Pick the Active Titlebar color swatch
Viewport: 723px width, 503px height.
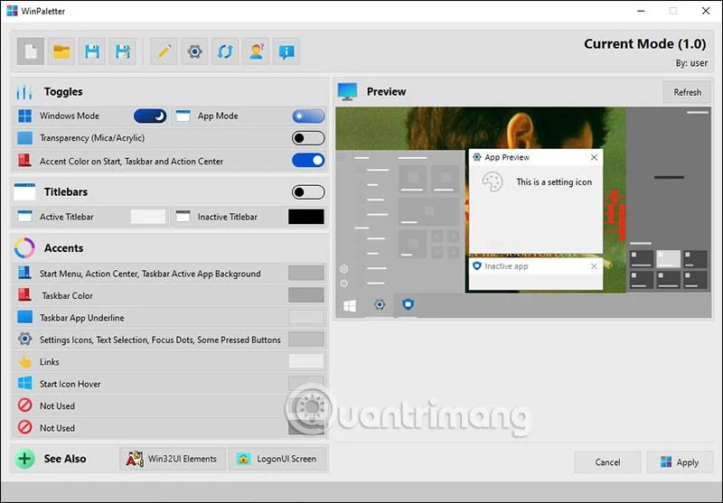coord(148,217)
